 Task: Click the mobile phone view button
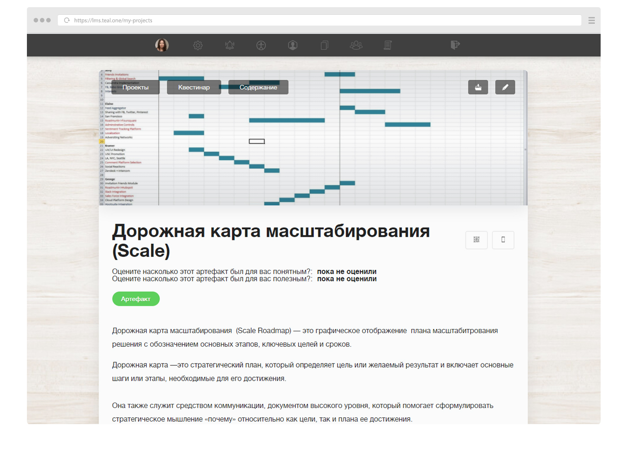tap(503, 240)
